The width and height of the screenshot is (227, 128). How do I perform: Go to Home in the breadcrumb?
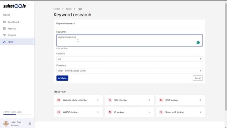click(x=57, y=9)
